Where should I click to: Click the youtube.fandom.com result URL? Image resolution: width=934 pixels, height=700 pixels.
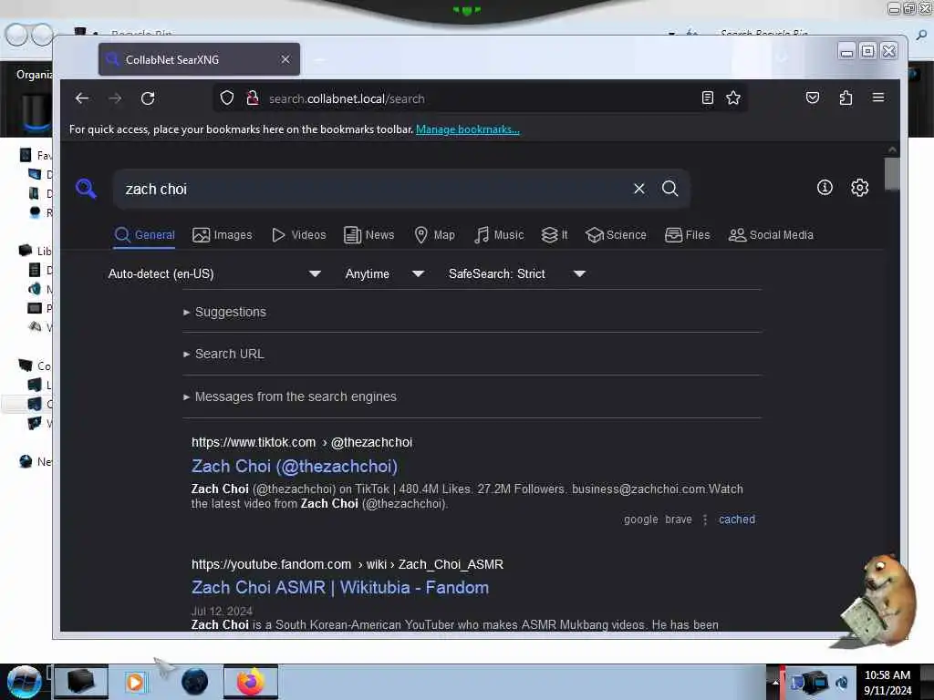(348, 564)
